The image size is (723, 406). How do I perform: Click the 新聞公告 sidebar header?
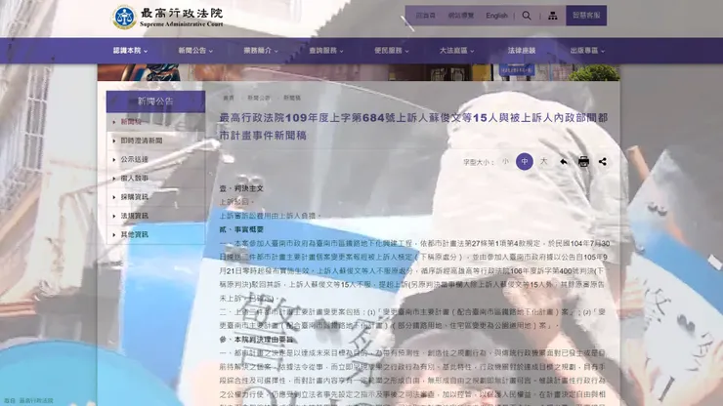(155, 101)
